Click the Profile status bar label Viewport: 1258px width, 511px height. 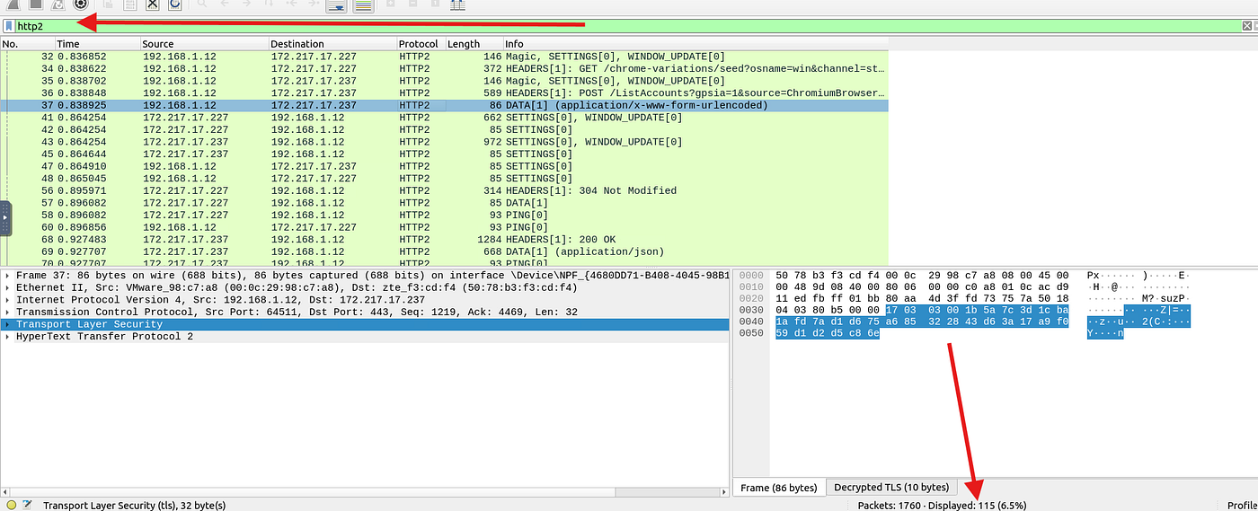click(x=1242, y=505)
